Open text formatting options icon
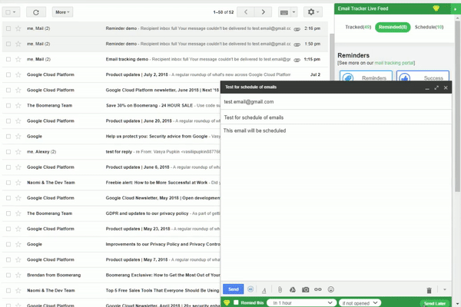This screenshot has height=307, width=461. coord(264,290)
